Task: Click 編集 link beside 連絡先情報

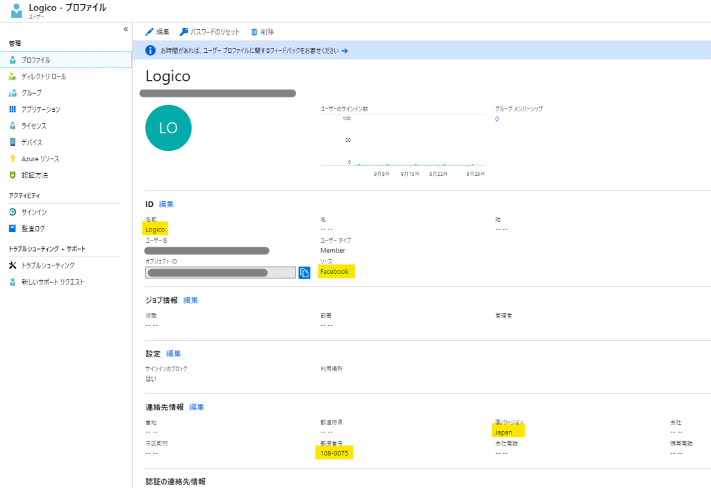Action: point(197,407)
